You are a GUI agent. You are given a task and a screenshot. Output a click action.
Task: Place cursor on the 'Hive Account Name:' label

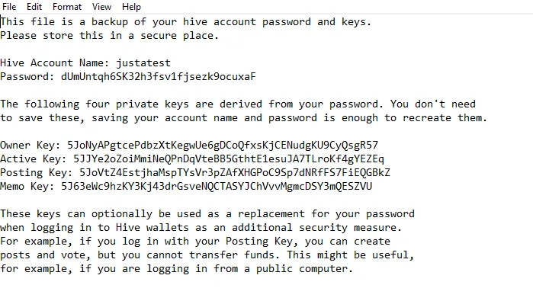click(x=55, y=63)
